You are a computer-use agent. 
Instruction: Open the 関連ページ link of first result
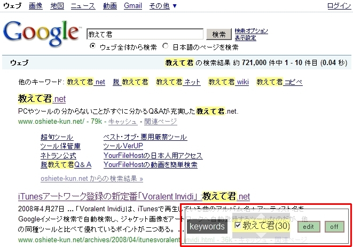161,122
